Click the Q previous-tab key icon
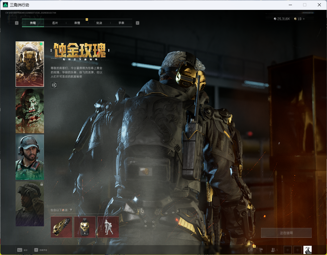The width and height of the screenshot is (327, 255). [17, 23]
